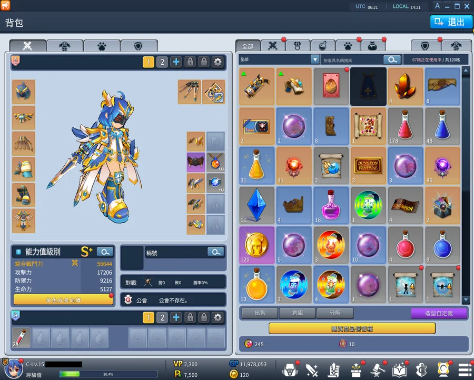Select the Dungeon Festival ticket item
This screenshot has width=474, height=380.
click(x=368, y=166)
